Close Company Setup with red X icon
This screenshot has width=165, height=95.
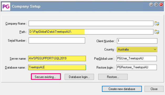coord(161,4)
